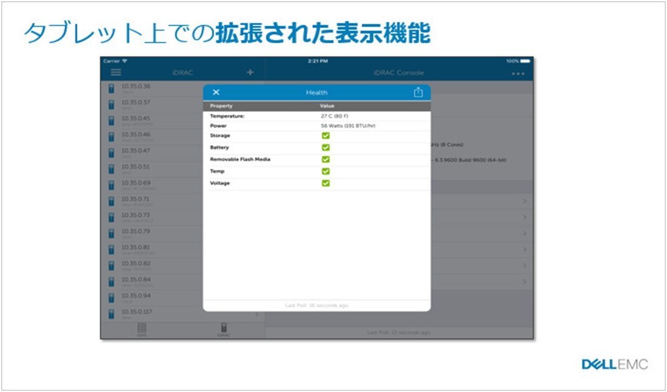This screenshot has width=667, height=392.
Task: Tap the Value column header
Action: [x=327, y=106]
